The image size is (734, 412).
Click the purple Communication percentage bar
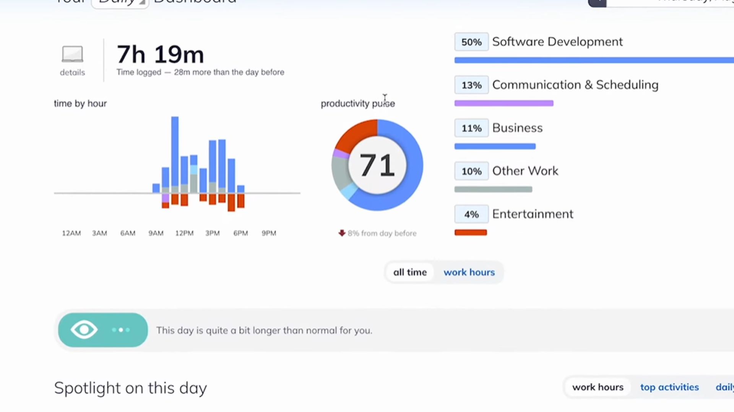click(x=503, y=103)
